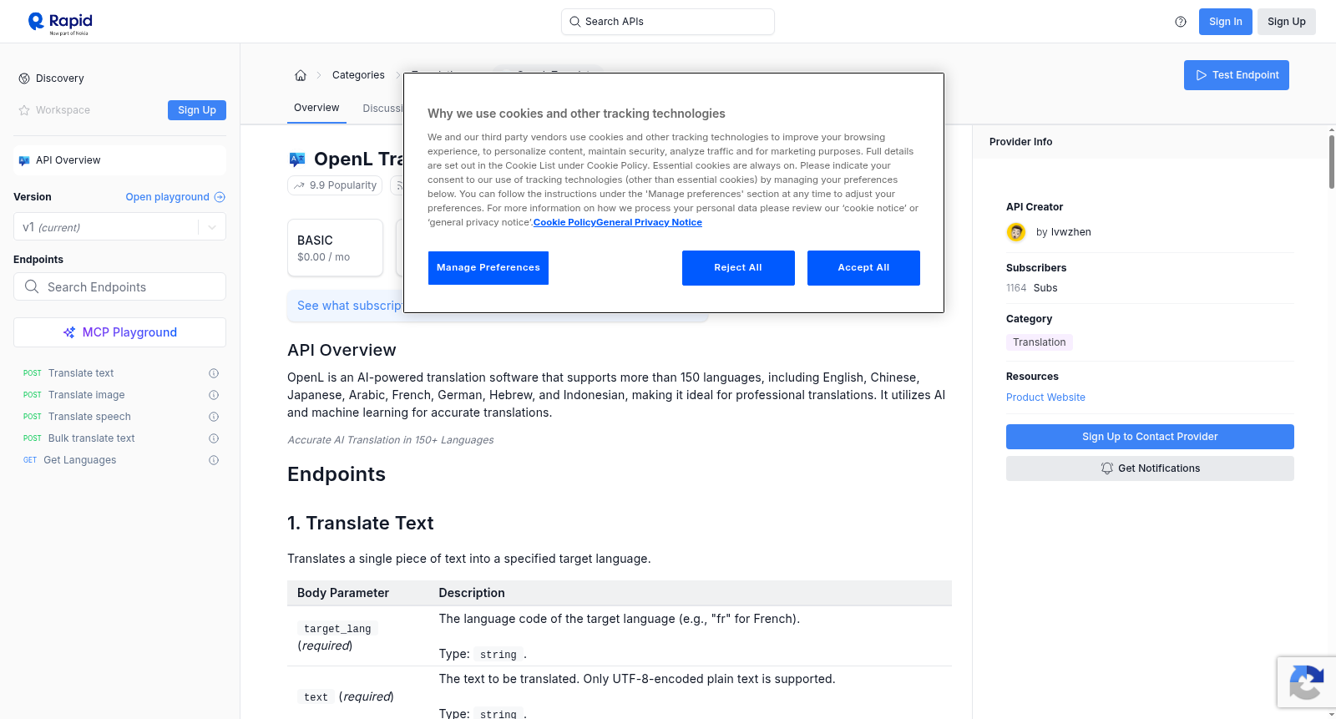Click the Workspace star icon

tap(24, 110)
